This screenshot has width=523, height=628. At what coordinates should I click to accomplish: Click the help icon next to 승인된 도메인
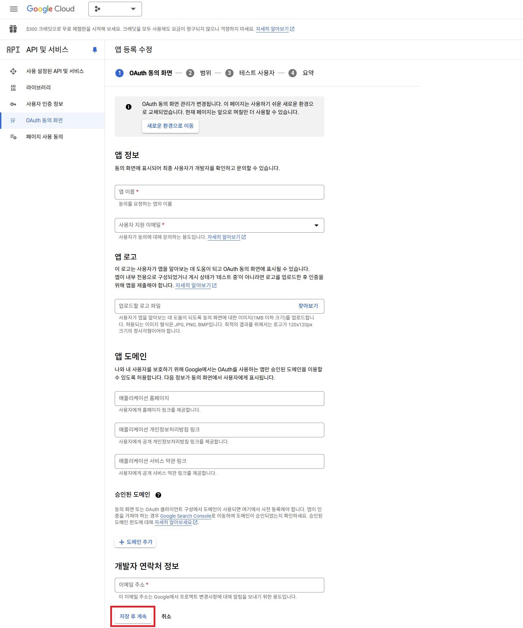[158, 495]
